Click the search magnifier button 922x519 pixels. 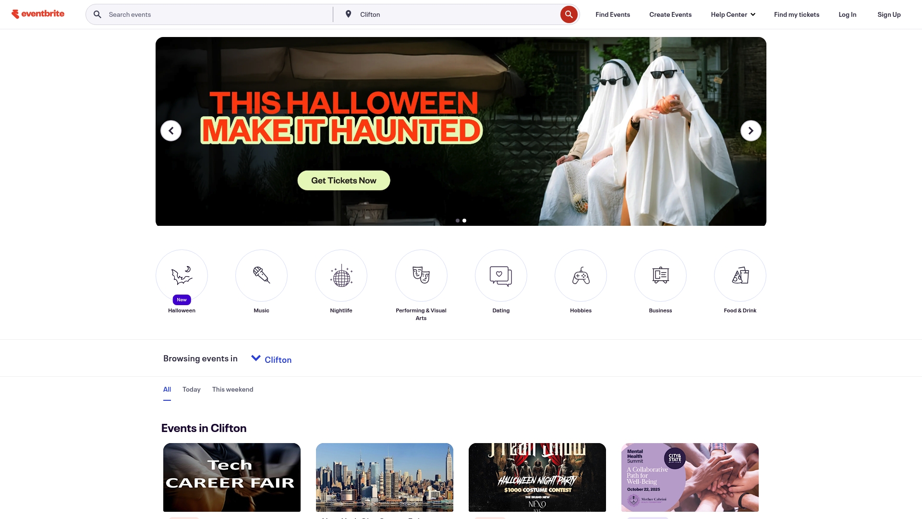click(x=569, y=14)
